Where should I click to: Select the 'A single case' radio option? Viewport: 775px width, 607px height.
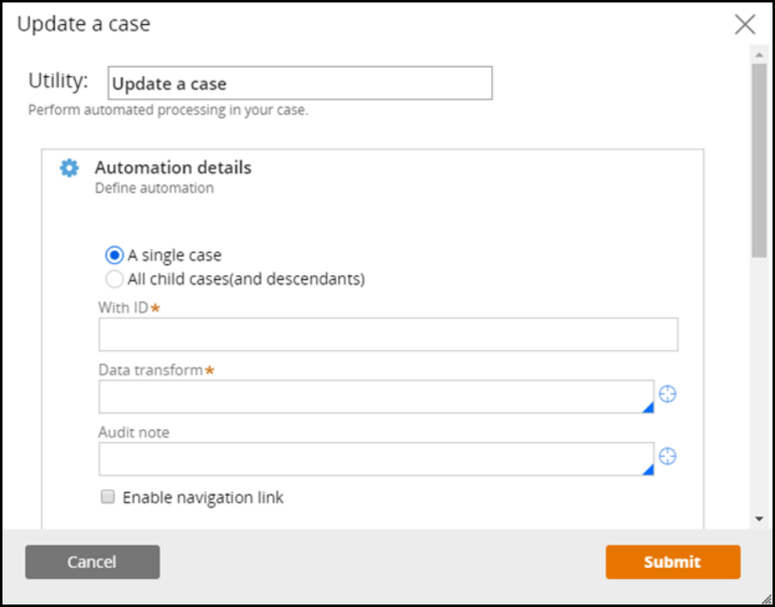[114, 255]
